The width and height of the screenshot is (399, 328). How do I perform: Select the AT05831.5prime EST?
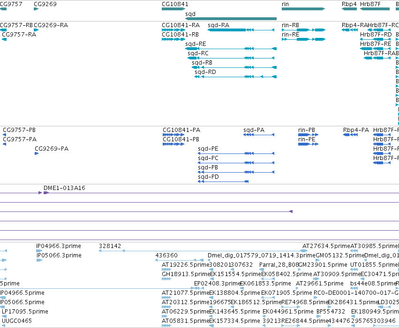click(166, 326)
